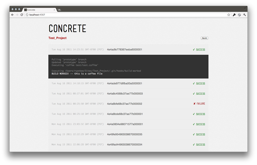The width and height of the screenshot is (257, 165).
Task: Open the Test_Project link
Action: click(57, 38)
